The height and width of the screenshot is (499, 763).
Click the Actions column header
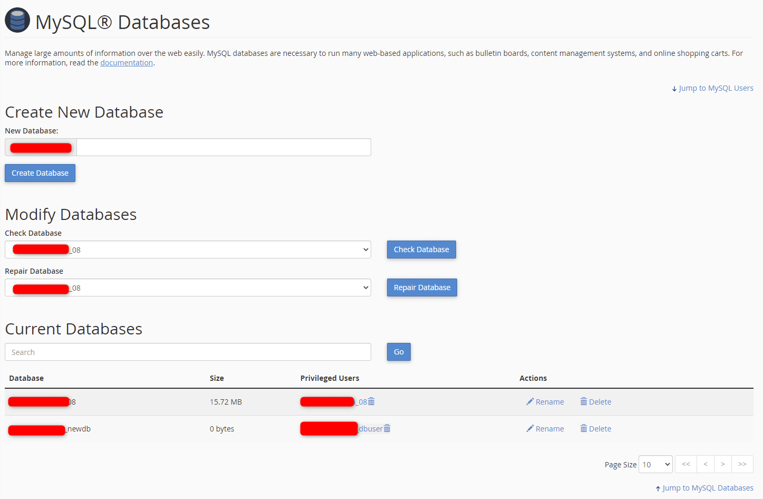point(533,378)
